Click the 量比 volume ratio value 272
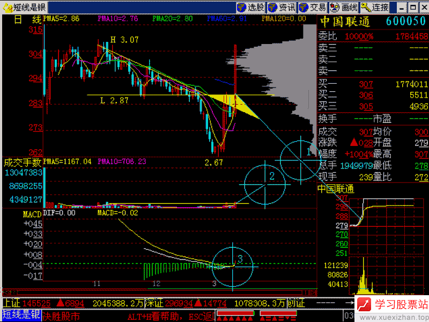 [421, 177]
